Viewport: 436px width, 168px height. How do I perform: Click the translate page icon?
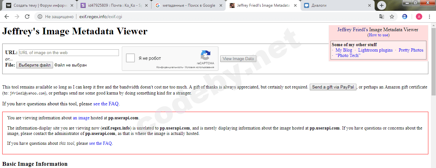[x=381, y=17]
